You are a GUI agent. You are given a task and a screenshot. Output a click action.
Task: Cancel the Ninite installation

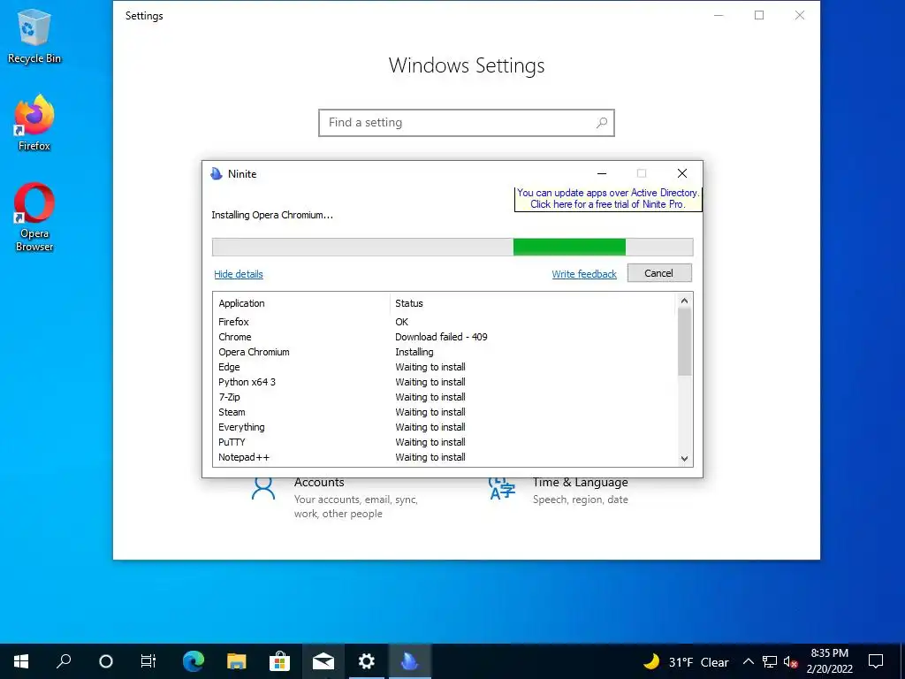click(x=659, y=273)
